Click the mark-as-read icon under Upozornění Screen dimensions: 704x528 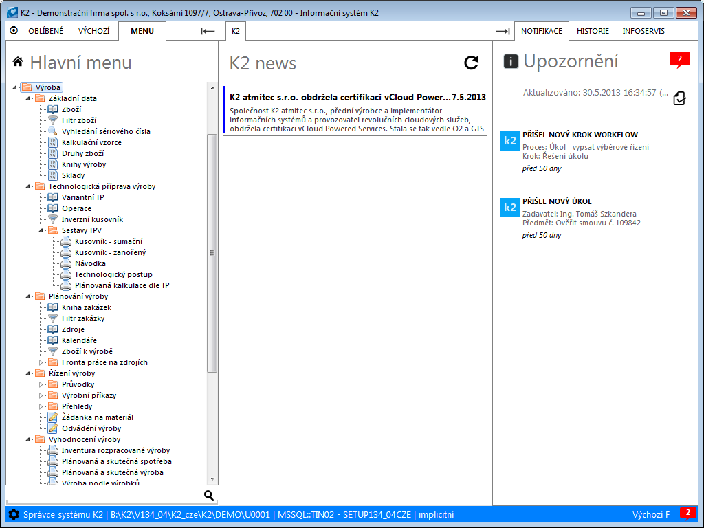pos(680,98)
